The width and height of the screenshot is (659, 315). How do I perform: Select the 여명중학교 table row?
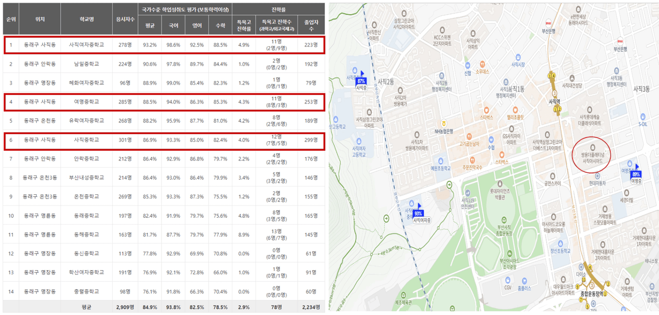164,102
